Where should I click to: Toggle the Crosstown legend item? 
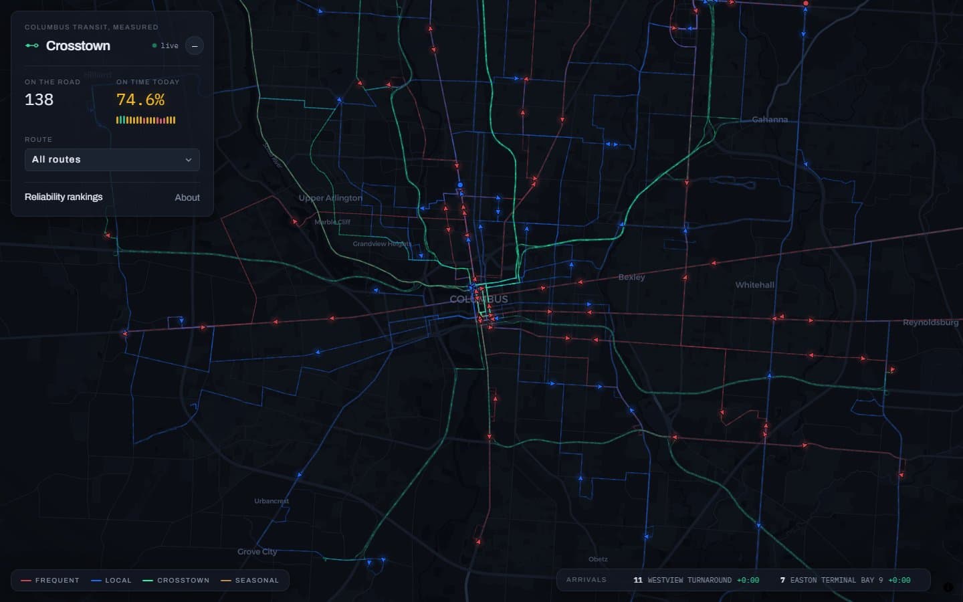[176, 580]
